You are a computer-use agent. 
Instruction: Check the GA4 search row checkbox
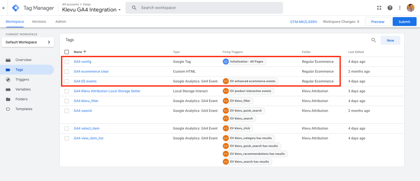pos(67,111)
